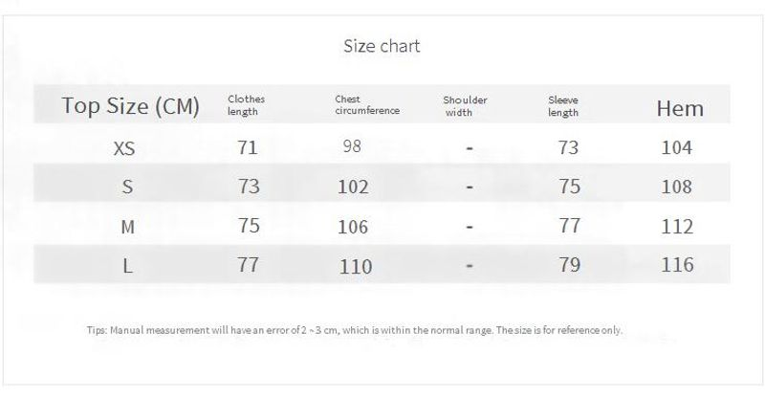This screenshot has width=765, height=419.
Task: Click the Size chart title
Action: click(382, 46)
